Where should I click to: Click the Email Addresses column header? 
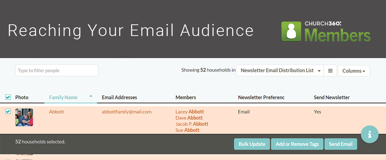pos(120,97)
